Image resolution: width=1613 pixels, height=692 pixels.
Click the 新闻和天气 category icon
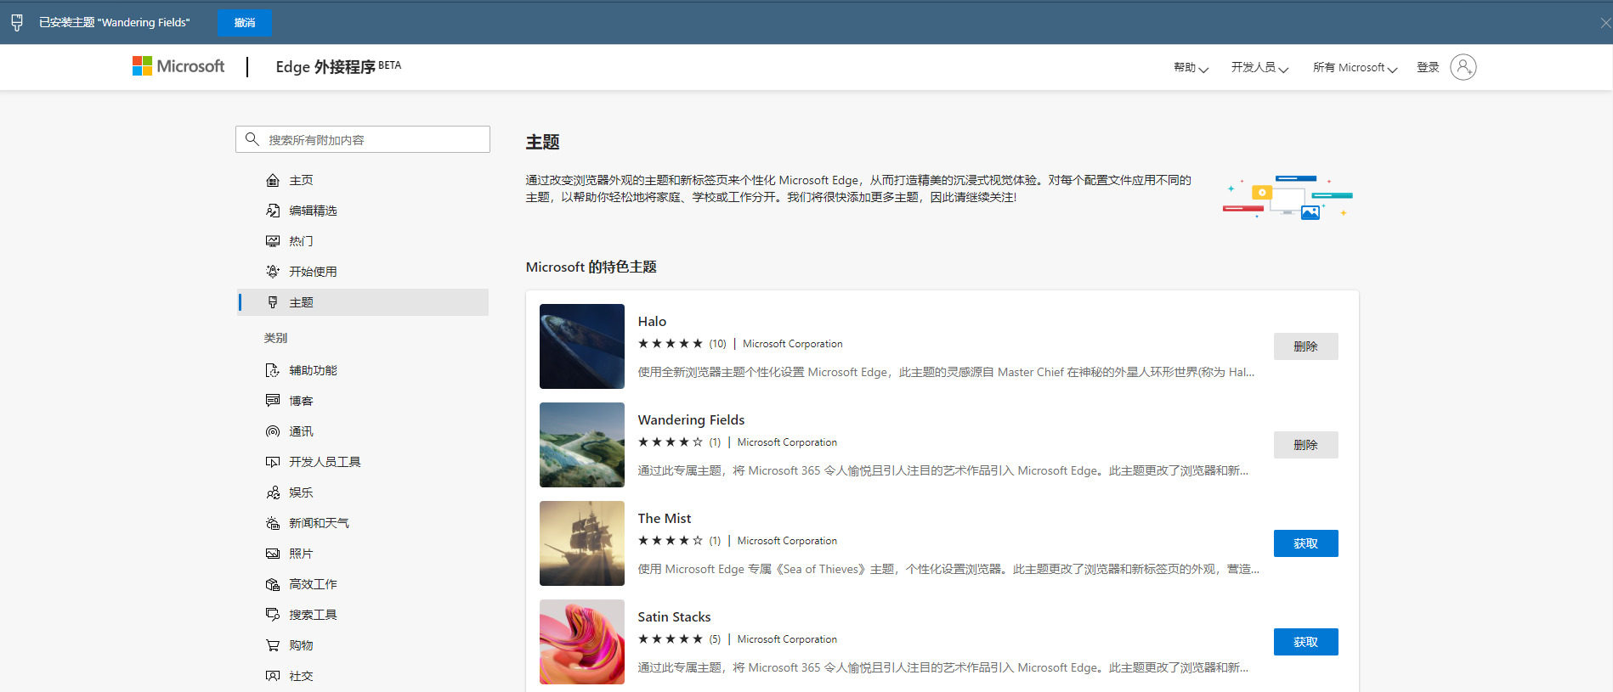[x=273, y=523]
